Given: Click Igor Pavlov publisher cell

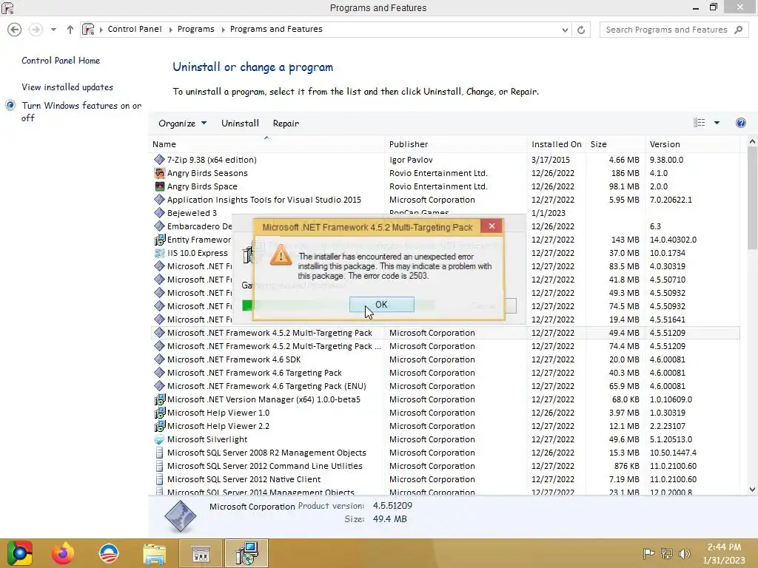Looking at the screenshot, I should click(411, 160).
